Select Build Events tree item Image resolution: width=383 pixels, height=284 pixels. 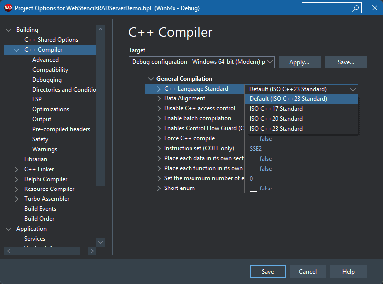coord(40,209)
